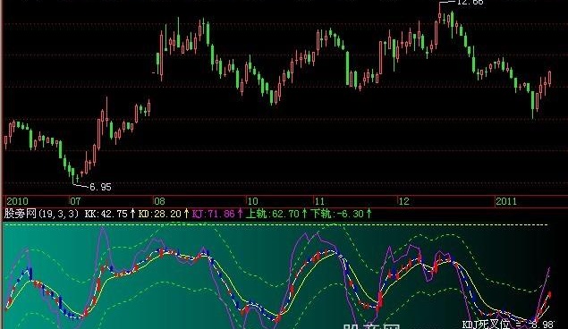Click the "08" month marker on the axis

(x=159, y=201)
